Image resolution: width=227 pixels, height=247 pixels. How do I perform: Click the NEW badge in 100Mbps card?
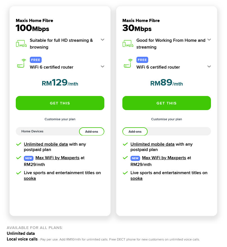point(29,158)
